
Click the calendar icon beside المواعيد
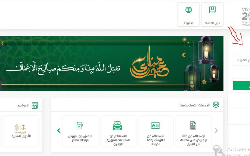pyautogui.click(x=35, y=105)
